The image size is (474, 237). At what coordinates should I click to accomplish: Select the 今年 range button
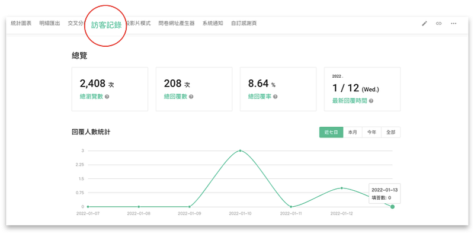click(371, 132)
